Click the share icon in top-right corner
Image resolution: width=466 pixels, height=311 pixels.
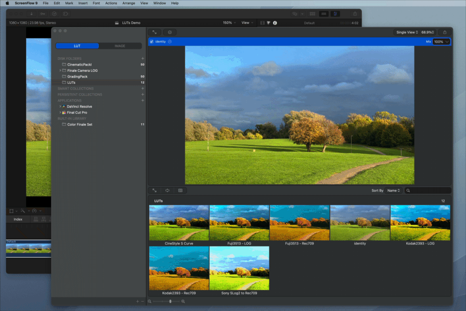(445, 32)
